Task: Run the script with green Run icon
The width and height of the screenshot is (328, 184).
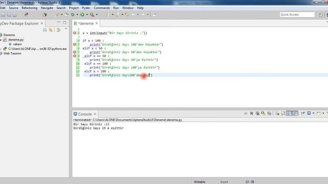Action: 82,15
